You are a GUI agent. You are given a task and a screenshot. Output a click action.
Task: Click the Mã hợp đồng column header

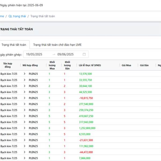pyautogui.click(x=30, y=65)
